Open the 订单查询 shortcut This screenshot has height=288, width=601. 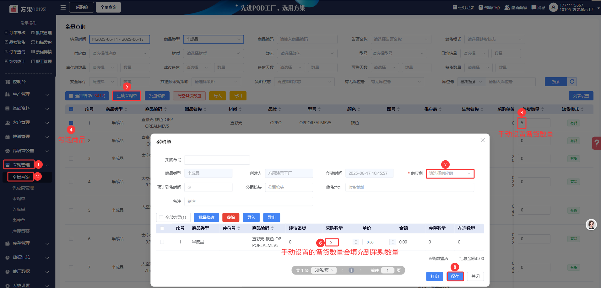click(15, 52)
